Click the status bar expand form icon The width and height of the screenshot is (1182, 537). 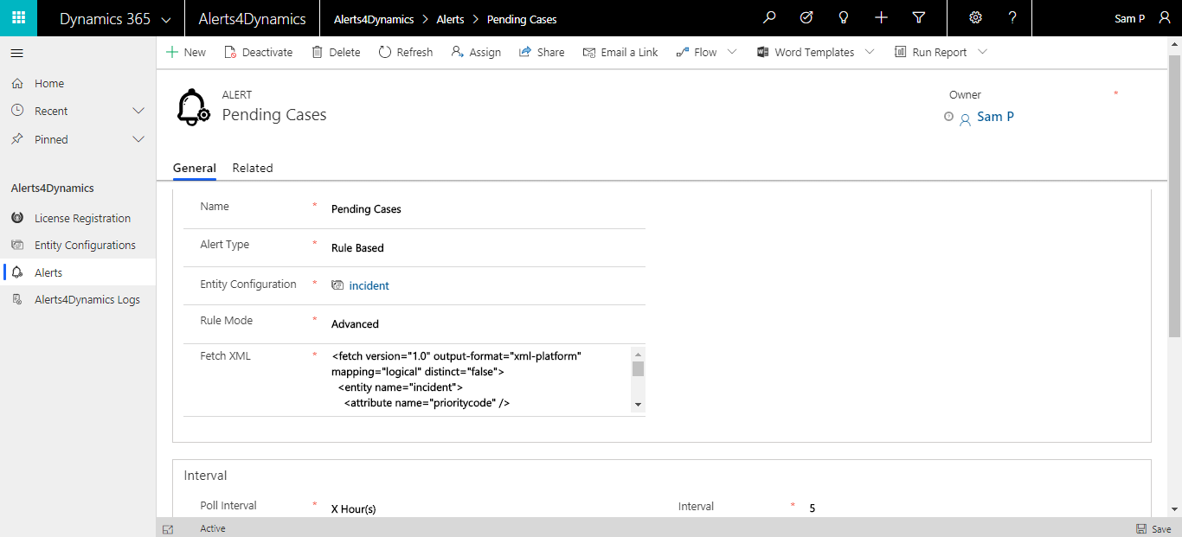[x=168, y=528]
